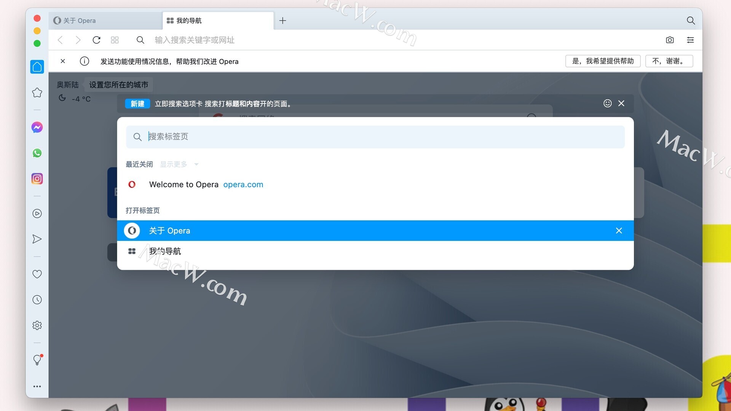Focus the address bar 输入搜索关键字或网址
Screen dimensions: 731x411
point(400,40)
